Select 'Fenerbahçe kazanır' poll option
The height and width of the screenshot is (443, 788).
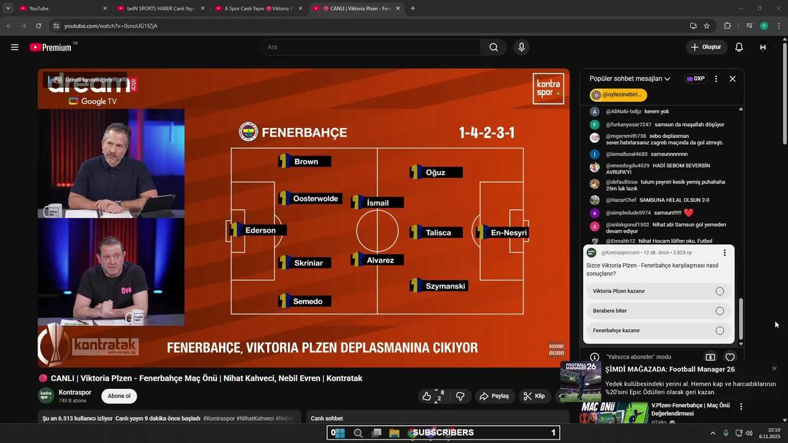(657, 330)
